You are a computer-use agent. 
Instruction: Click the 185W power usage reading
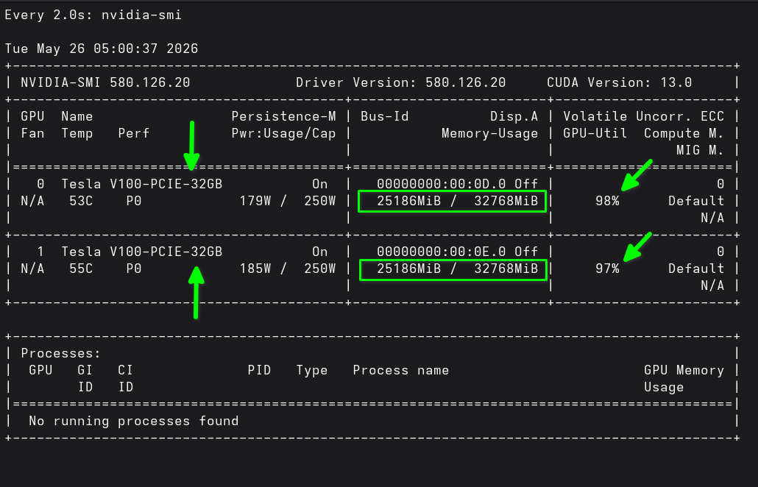255,269
